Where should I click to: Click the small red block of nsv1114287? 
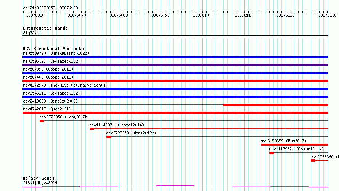pos(92,129)
